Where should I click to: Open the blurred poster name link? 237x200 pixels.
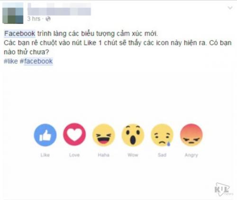tap(59, 9)
